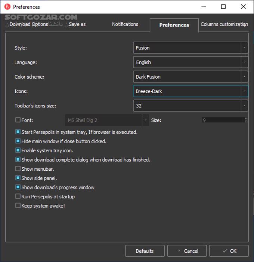Uncheck Hide main window if close clicked
The height and width of the screenshot is (262, 254).
(18, 141)
